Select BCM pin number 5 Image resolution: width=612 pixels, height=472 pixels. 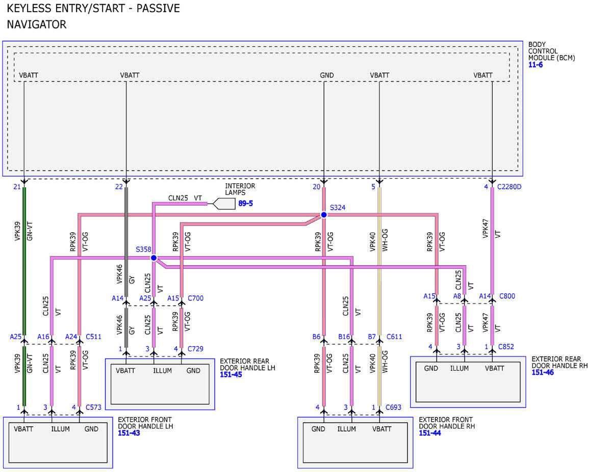(373, 187)
